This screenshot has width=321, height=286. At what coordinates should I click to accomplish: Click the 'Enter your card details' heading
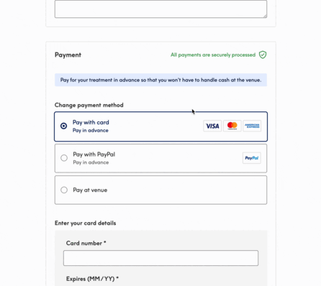[85, 223]
